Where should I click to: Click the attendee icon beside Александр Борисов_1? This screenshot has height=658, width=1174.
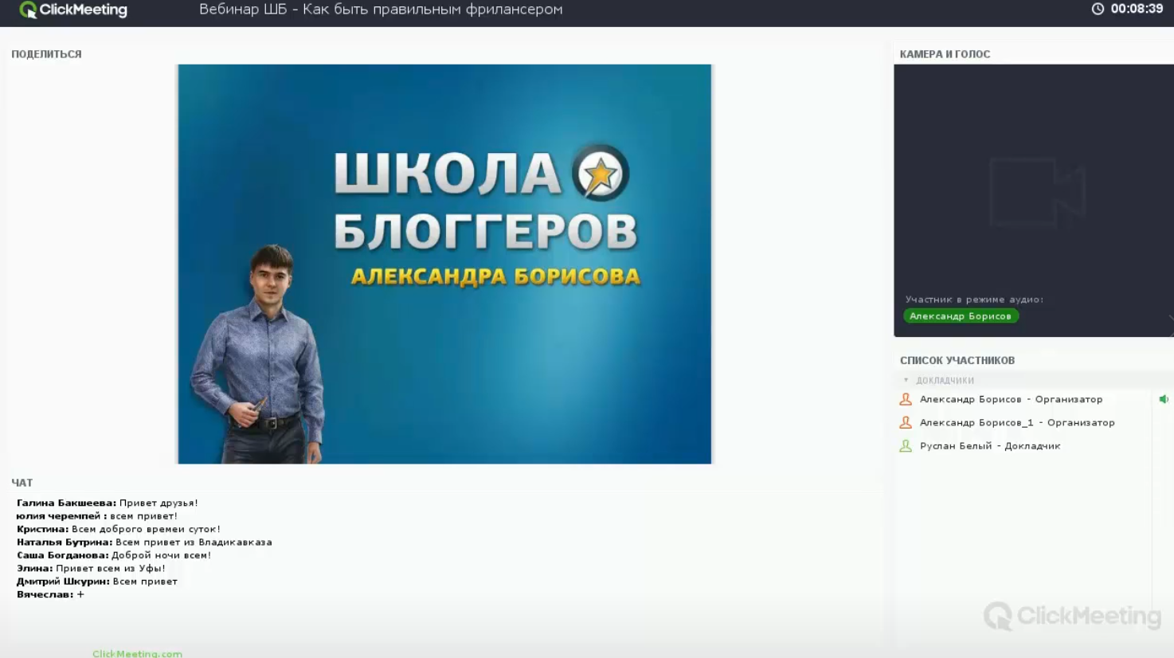(x=905, y=422)
